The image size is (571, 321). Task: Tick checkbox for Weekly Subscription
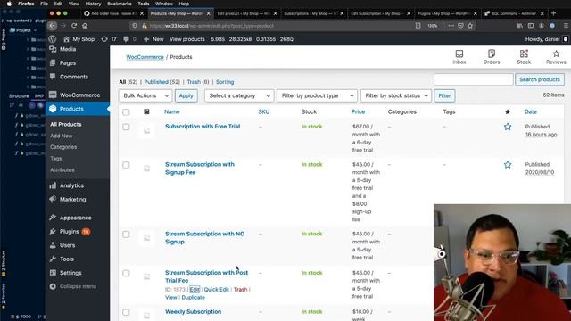[126, 312]
